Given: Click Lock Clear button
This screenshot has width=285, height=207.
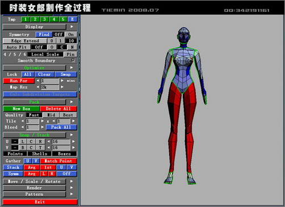Looking at the screenshot, I should (44, 74).
